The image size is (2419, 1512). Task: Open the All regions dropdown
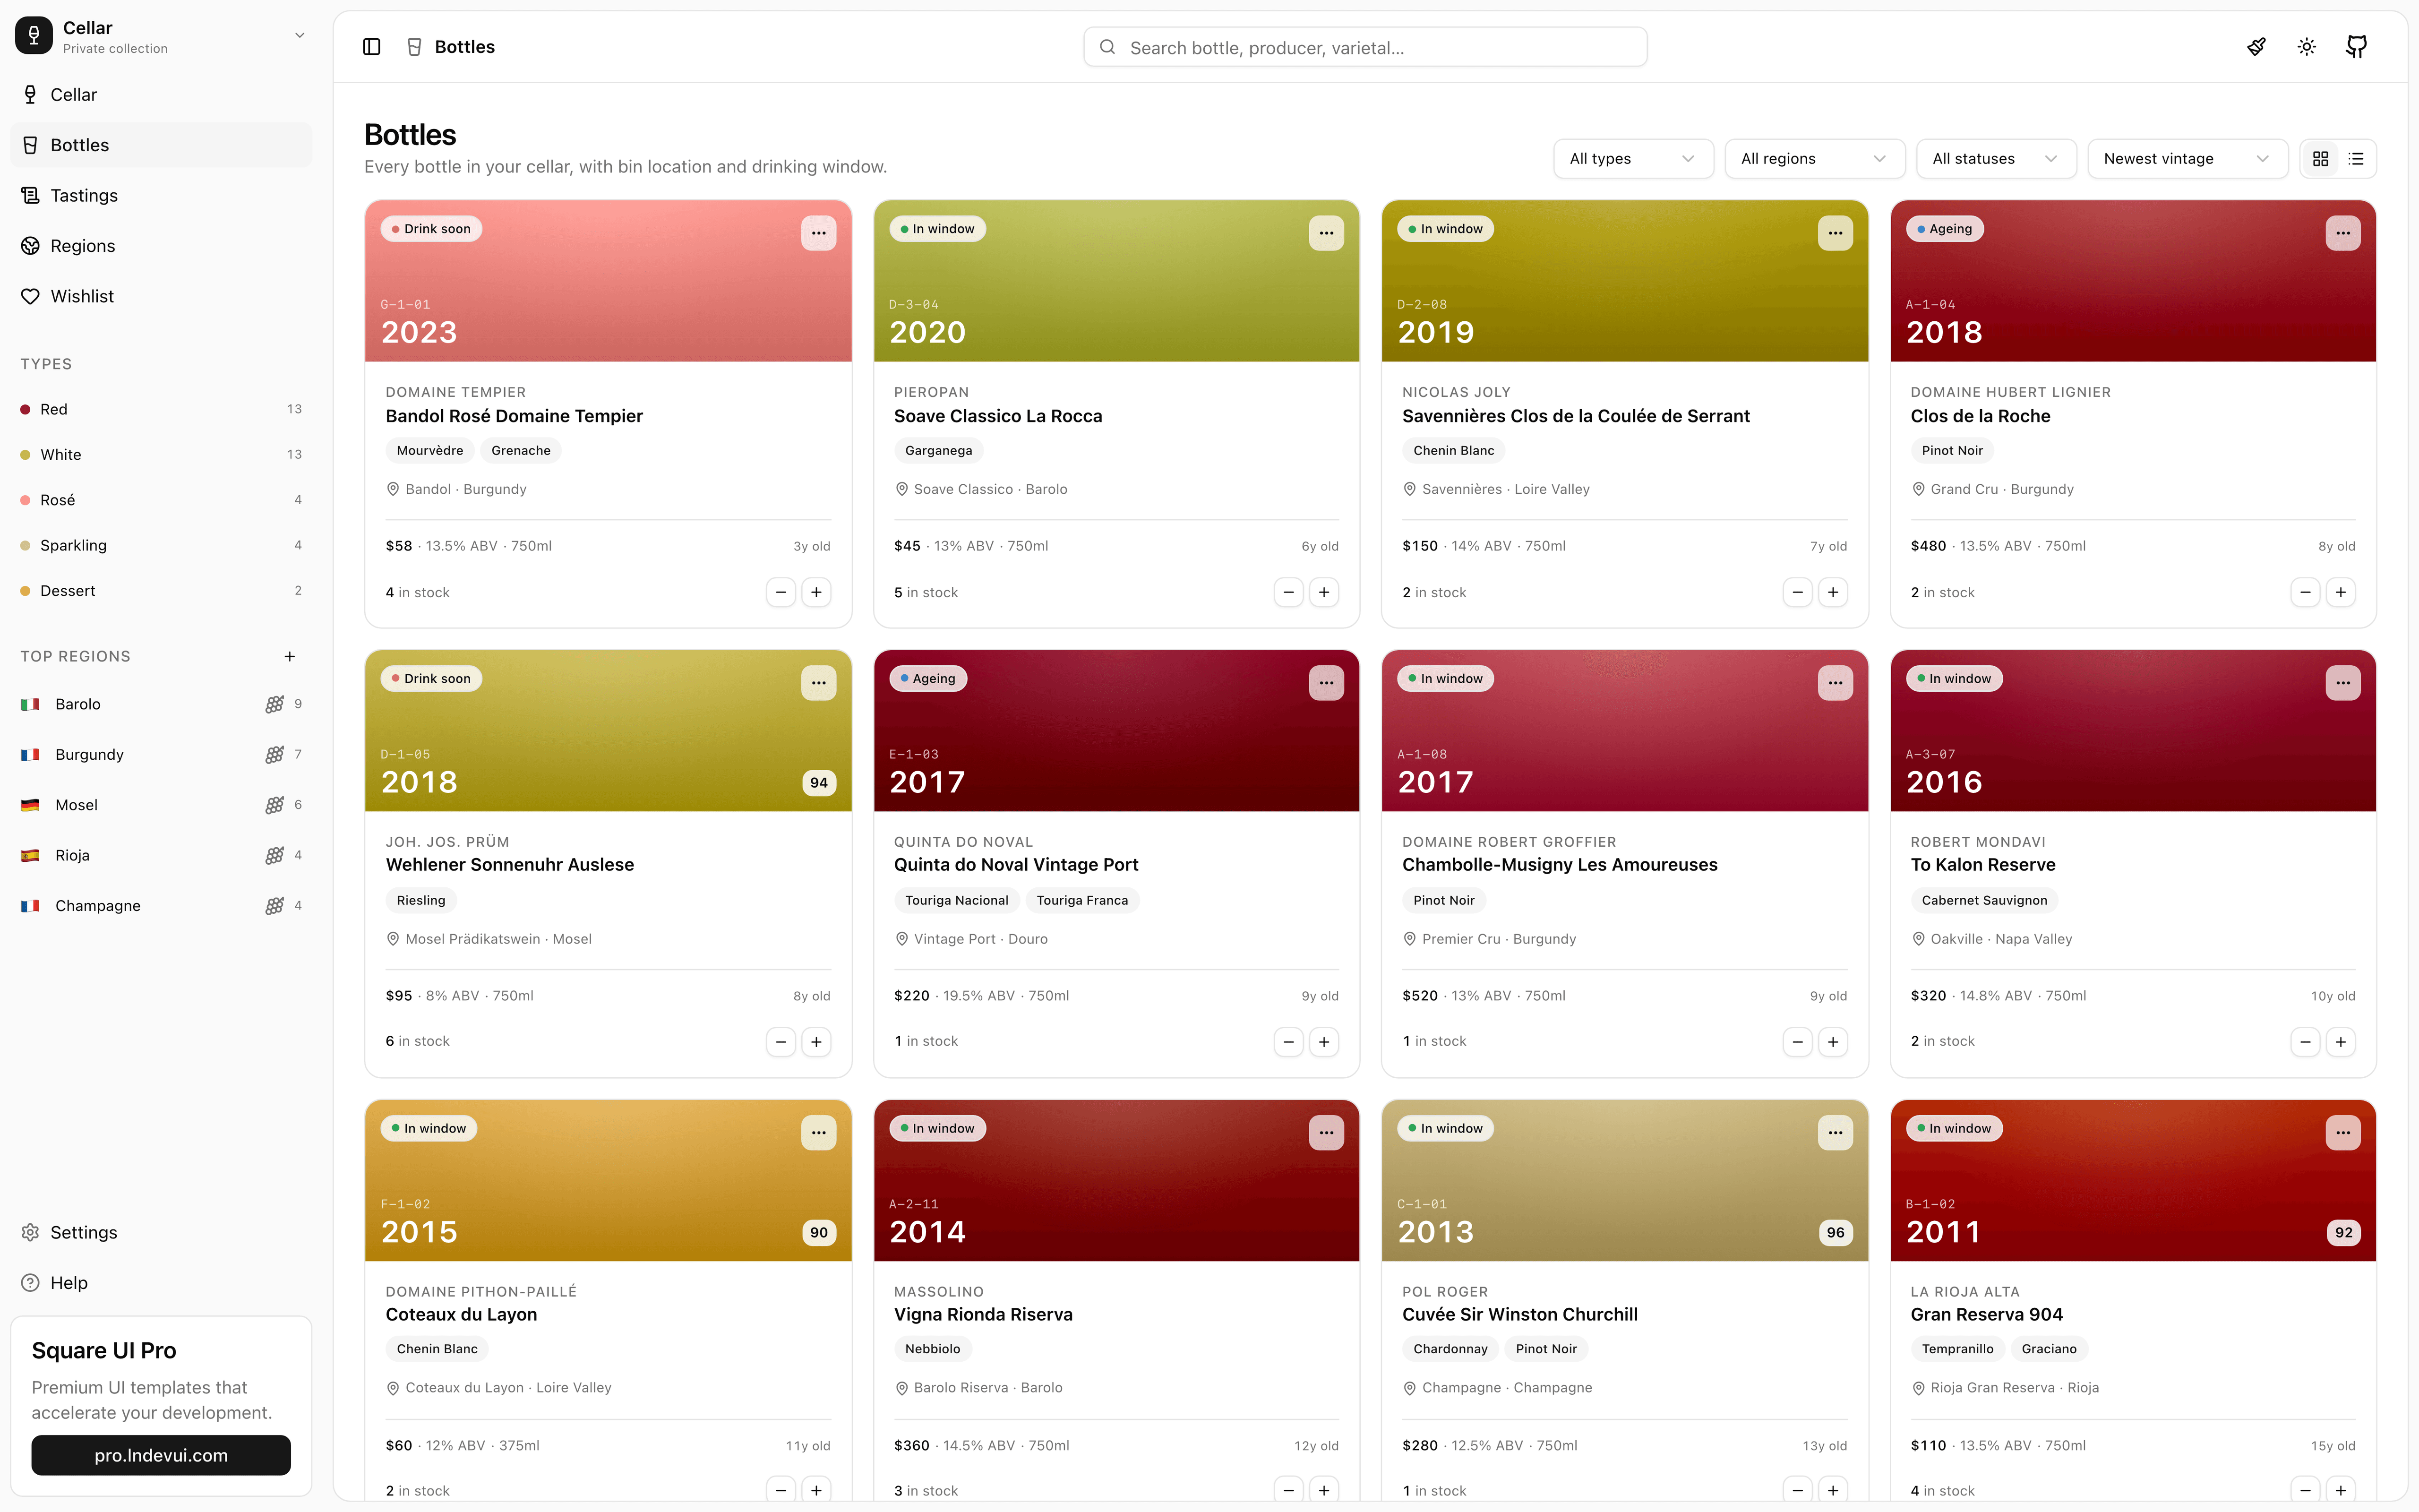click(x=1814, y=159)
